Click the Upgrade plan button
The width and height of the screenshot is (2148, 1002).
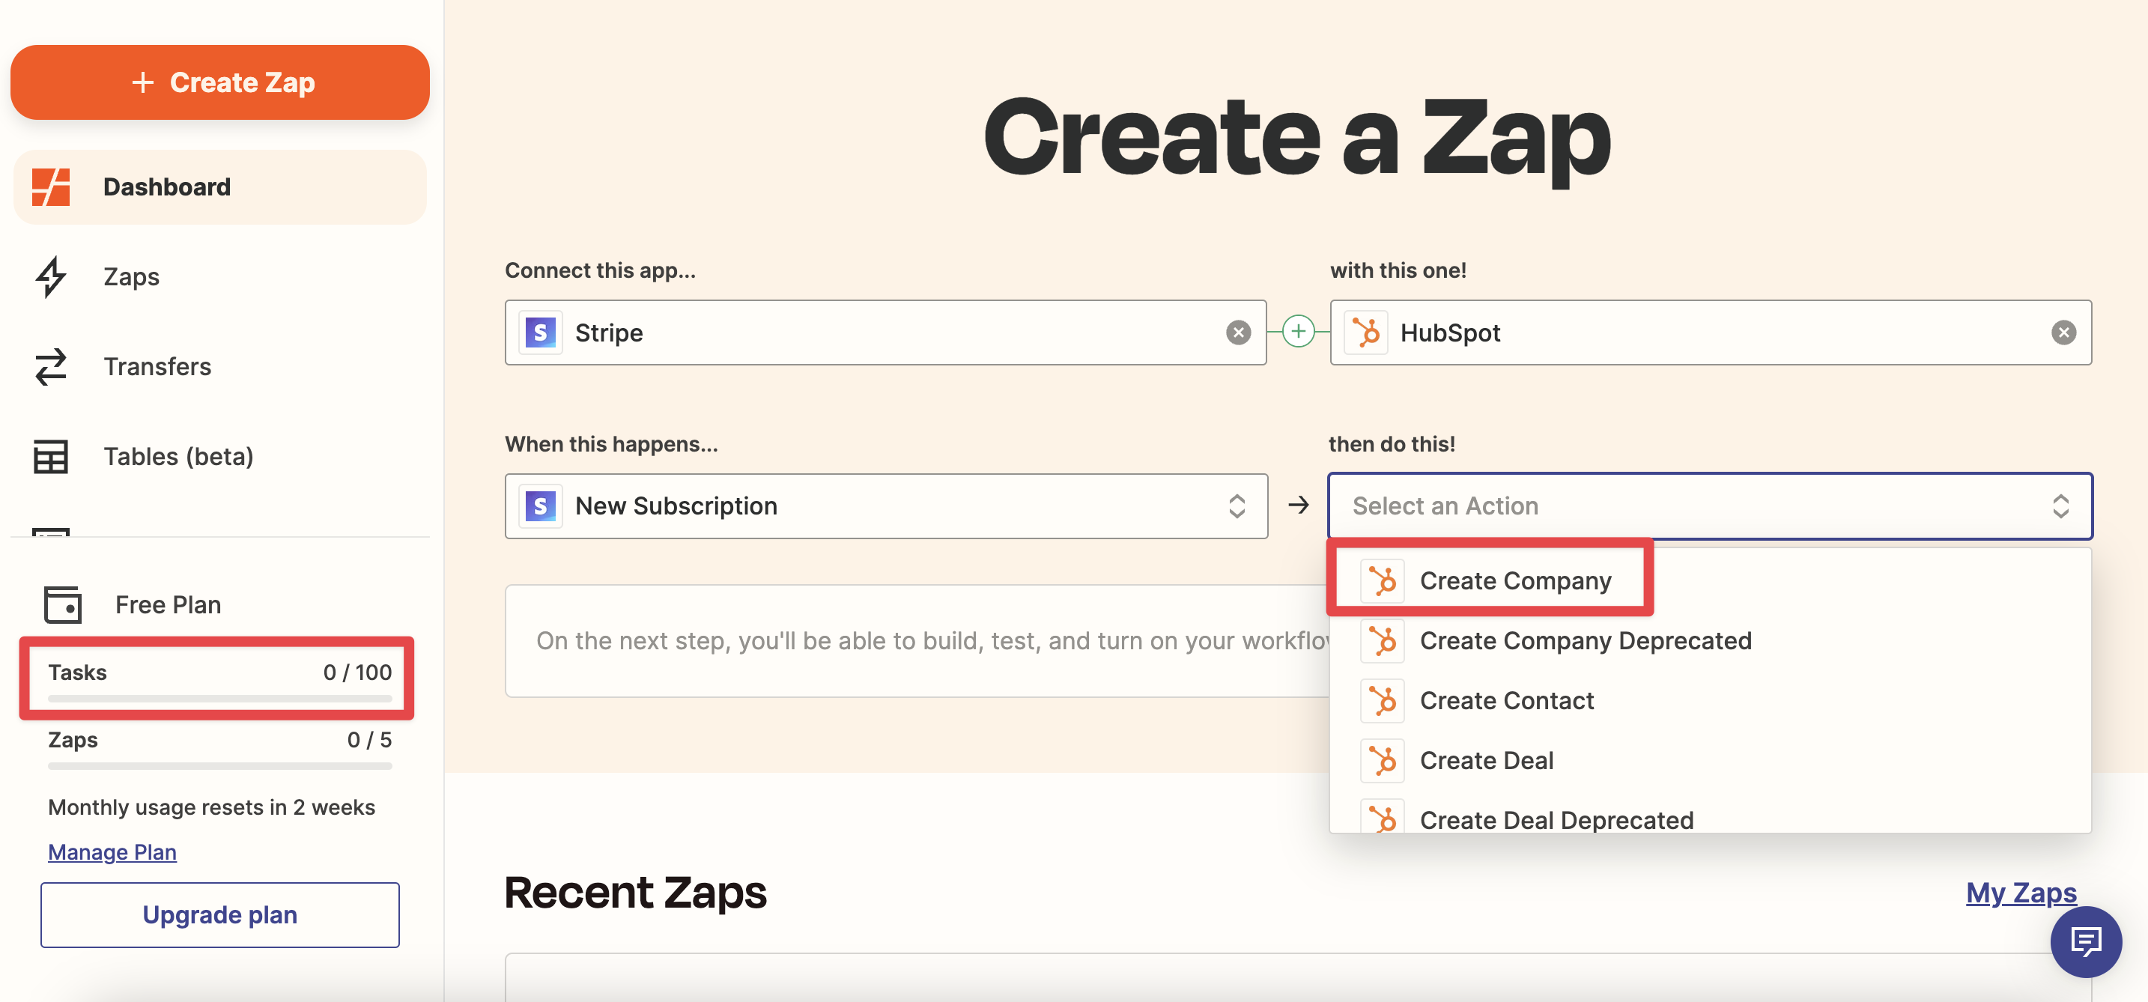click(220, 915)
